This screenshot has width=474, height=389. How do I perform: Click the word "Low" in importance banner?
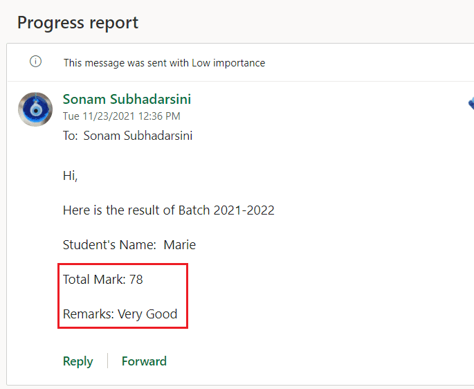pyautogui.click(x=201, y=63)
